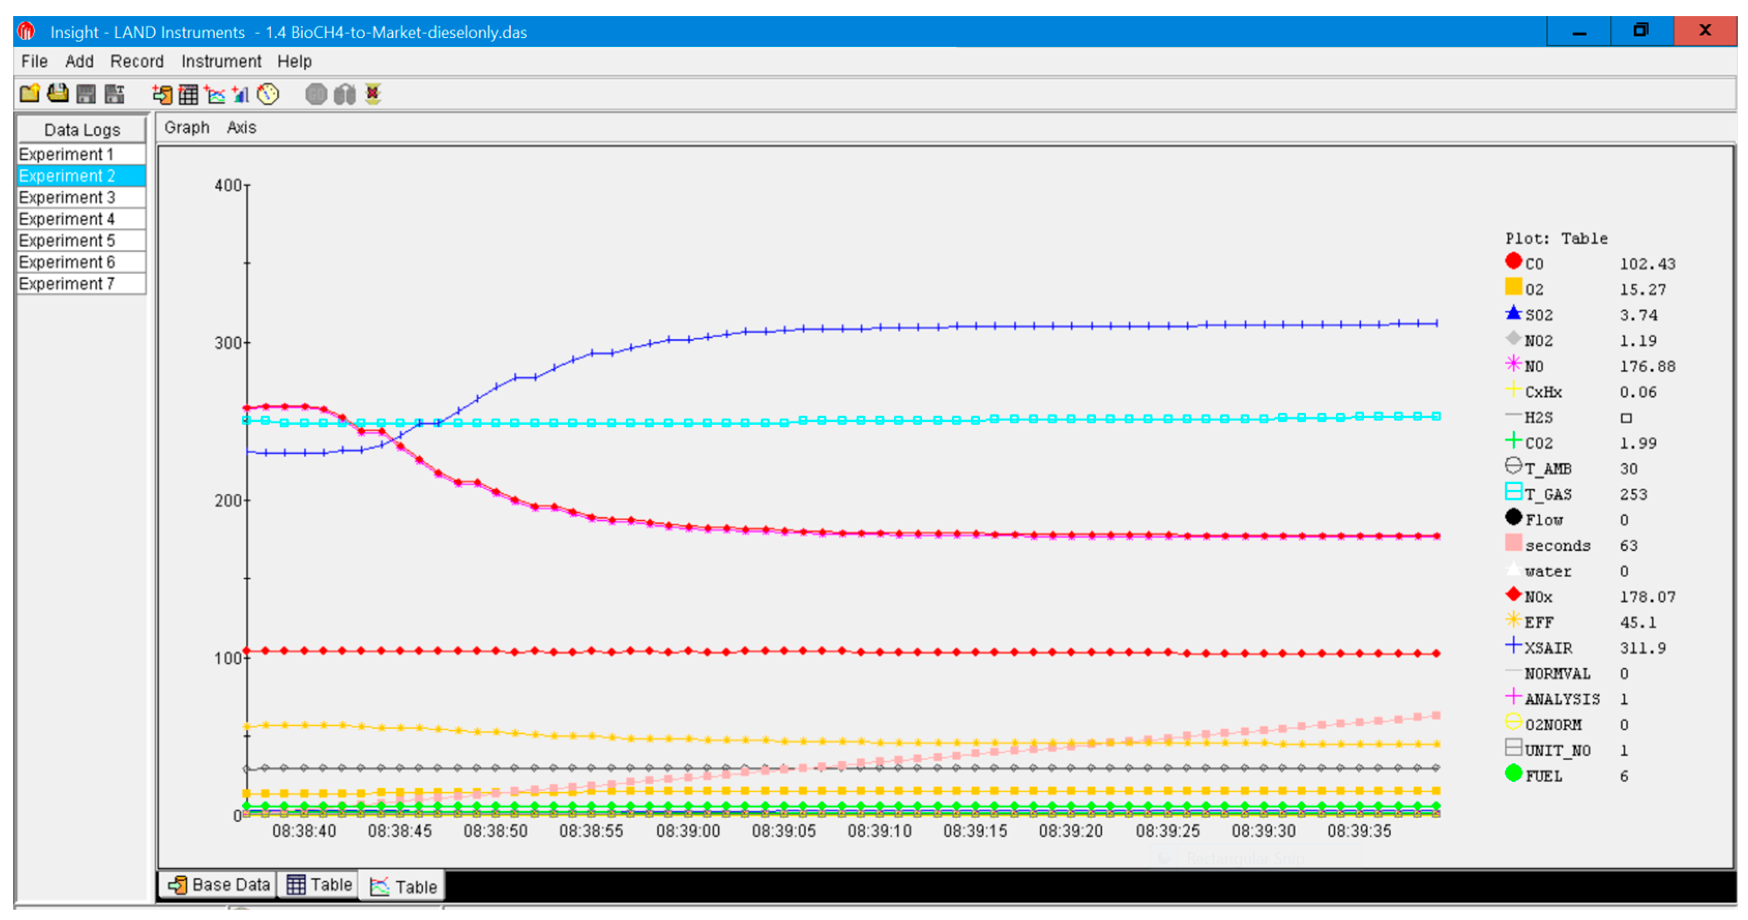Click the New file folder icon
The height and width of the screenshot is (920, 1748).
tap(29, 94)
